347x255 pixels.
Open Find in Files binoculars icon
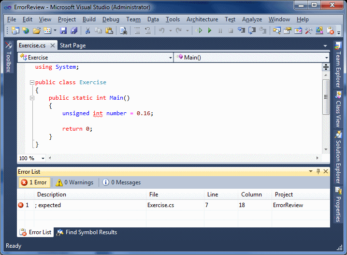pyautogui.click(x=123, y=30)
